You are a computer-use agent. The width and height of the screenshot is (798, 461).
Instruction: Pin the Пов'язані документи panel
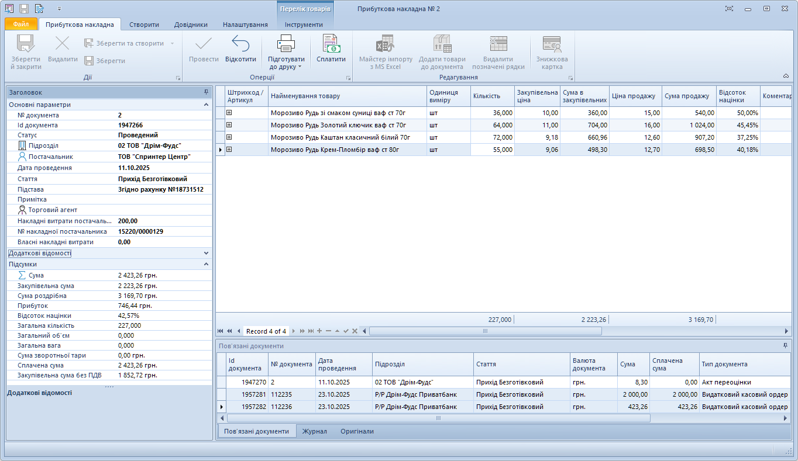coord(785,346)
